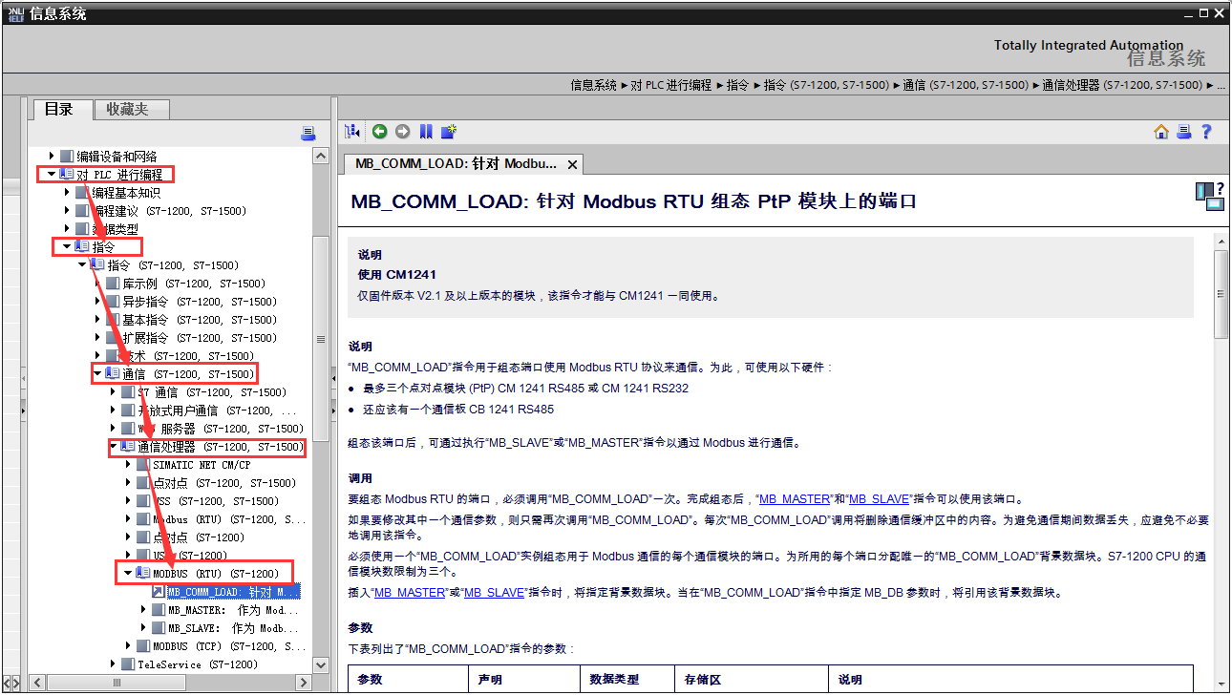Select 扩展指令 (S7-1200, S7-1500) tree item
The height and width of the screenshot is (695, 1232).
pos(200,337)
